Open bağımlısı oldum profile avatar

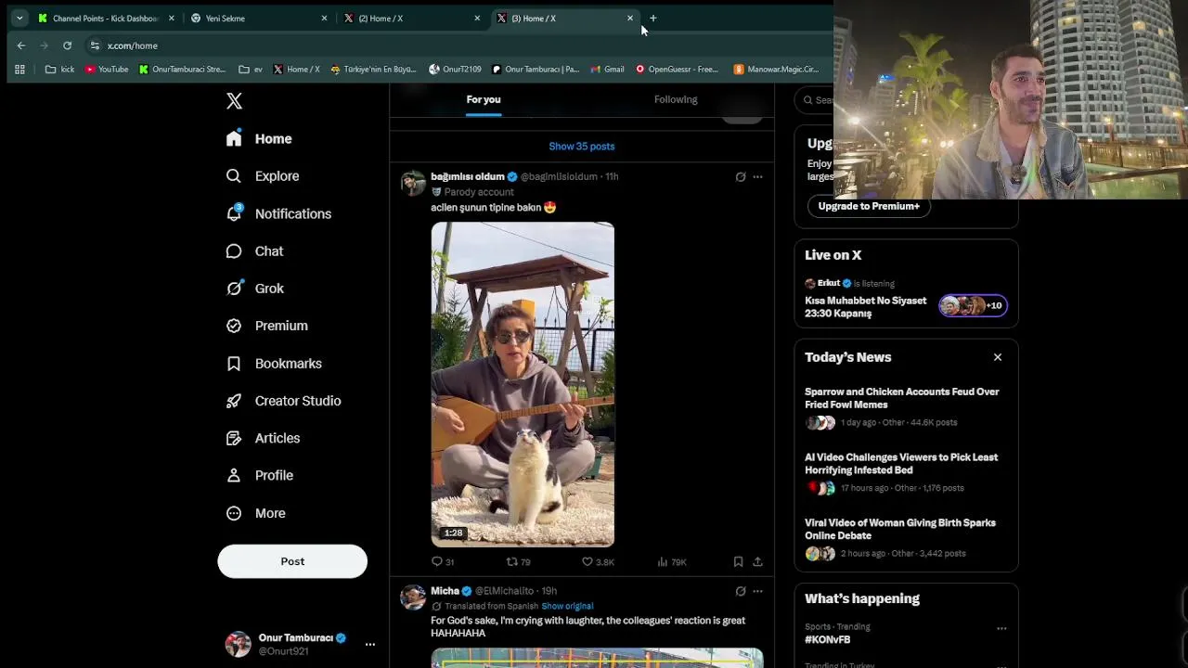tap(413, 182)
